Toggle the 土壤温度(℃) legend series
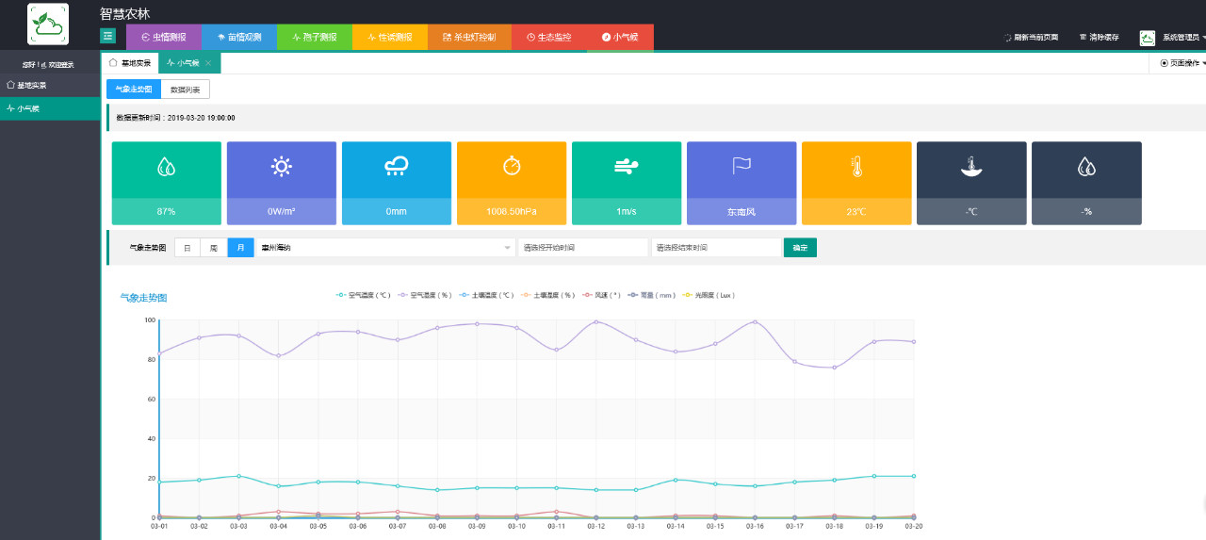The width and height of the screenshot is (1206, 540). coord(487,295)
